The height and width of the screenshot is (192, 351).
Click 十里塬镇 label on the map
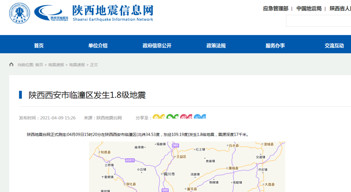pyautogui.click(x=107, y=177)
